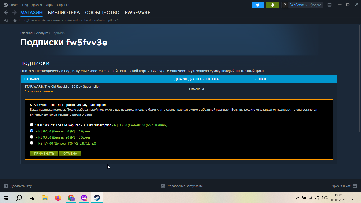Click the page vertical scrollbar
This screenshot has height=203, width=361.
click(359, 79)
